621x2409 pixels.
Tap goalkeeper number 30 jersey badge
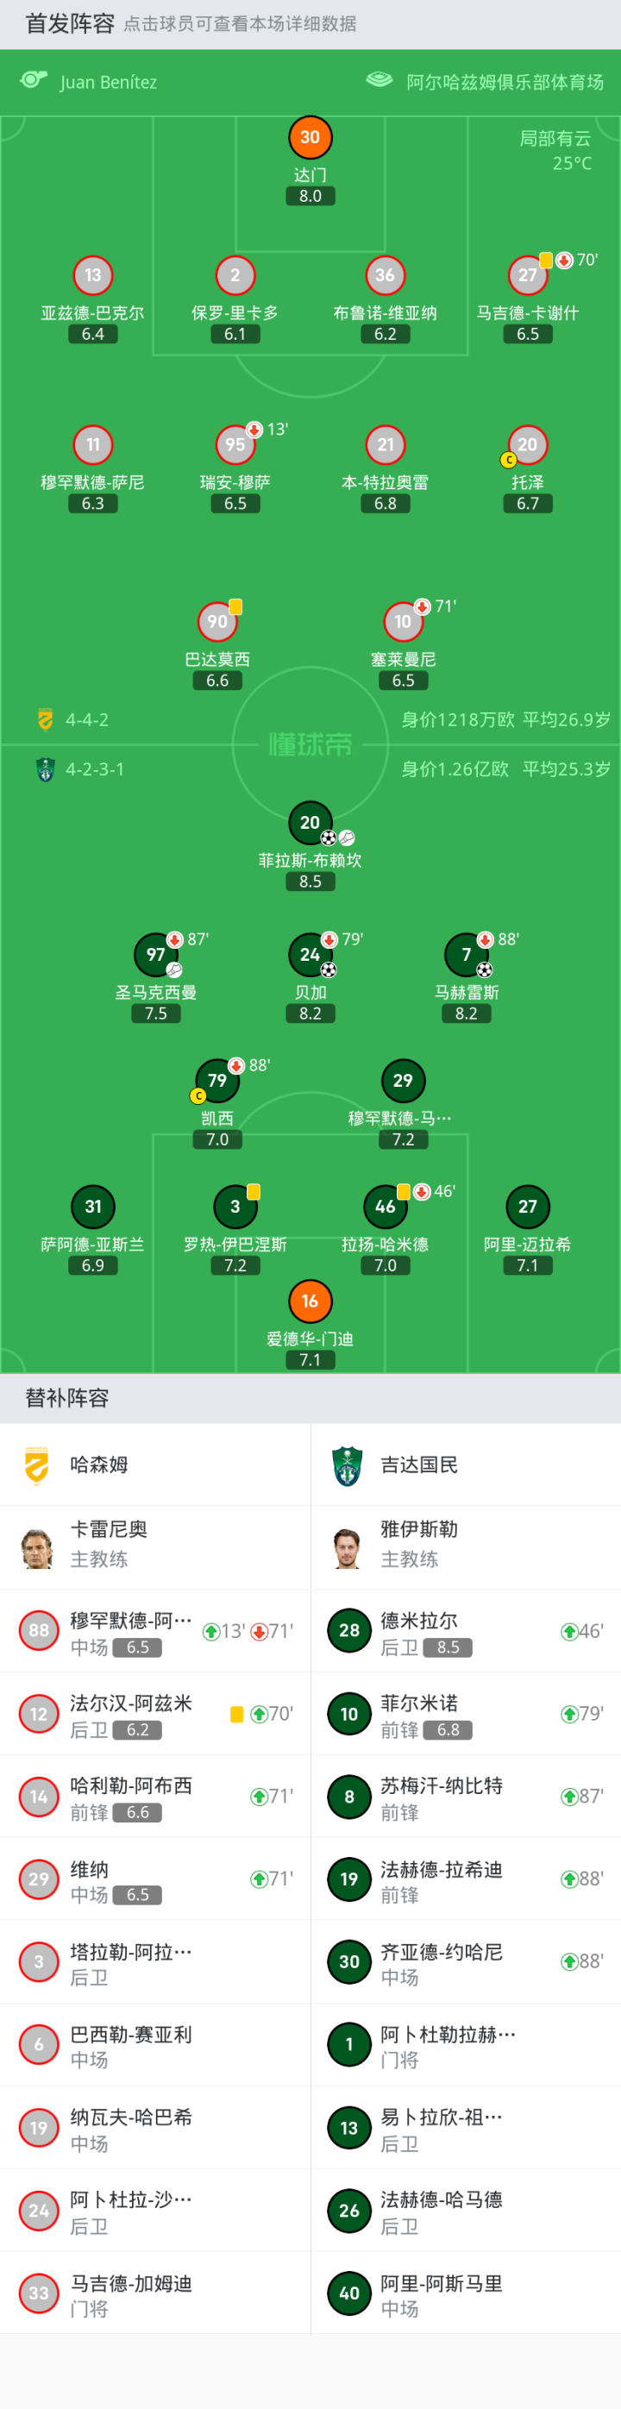point(310,137)
